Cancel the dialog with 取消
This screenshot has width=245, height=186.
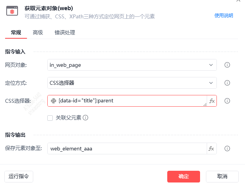(222, 176)
